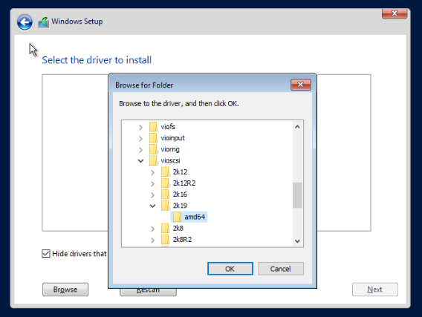Select the 2k16 folder icon
Image resolution: width=422 pixels, height=317 pixels.
pyautogui.click(x=165, y=195)
